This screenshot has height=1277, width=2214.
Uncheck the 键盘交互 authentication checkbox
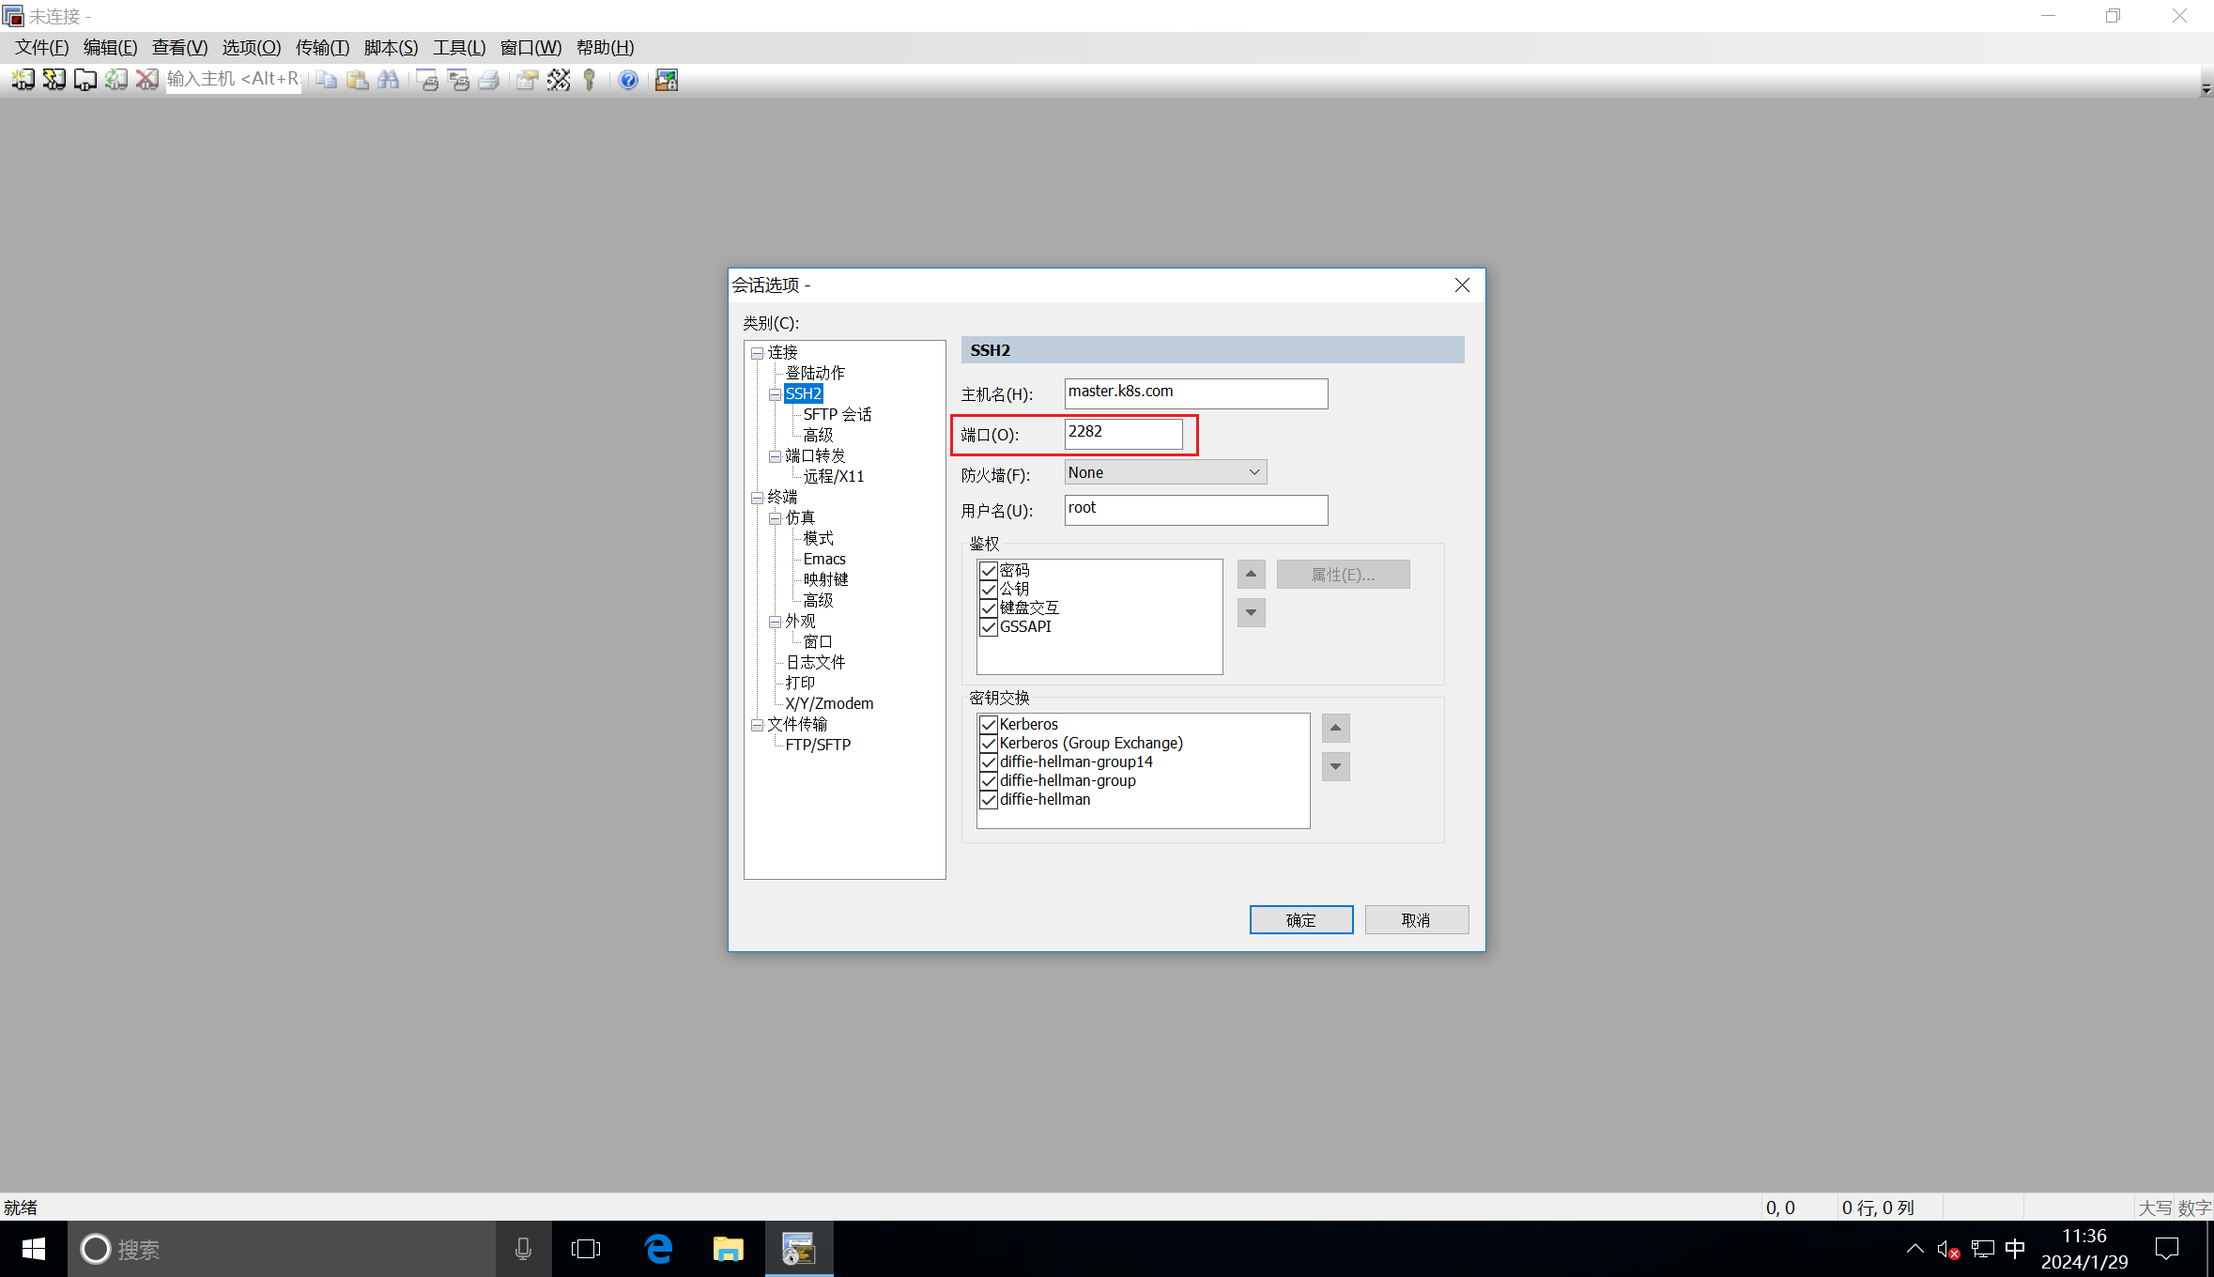click(x=988, y=608)
